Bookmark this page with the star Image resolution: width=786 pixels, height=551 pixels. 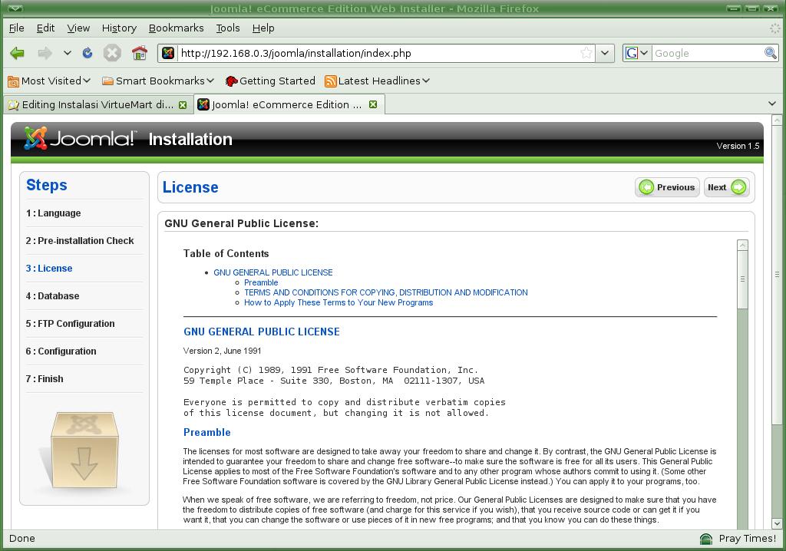click(x=586, y=53)
